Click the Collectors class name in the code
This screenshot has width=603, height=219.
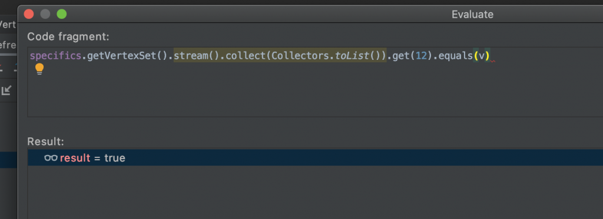pyautogui.click(x=300, y=56)
